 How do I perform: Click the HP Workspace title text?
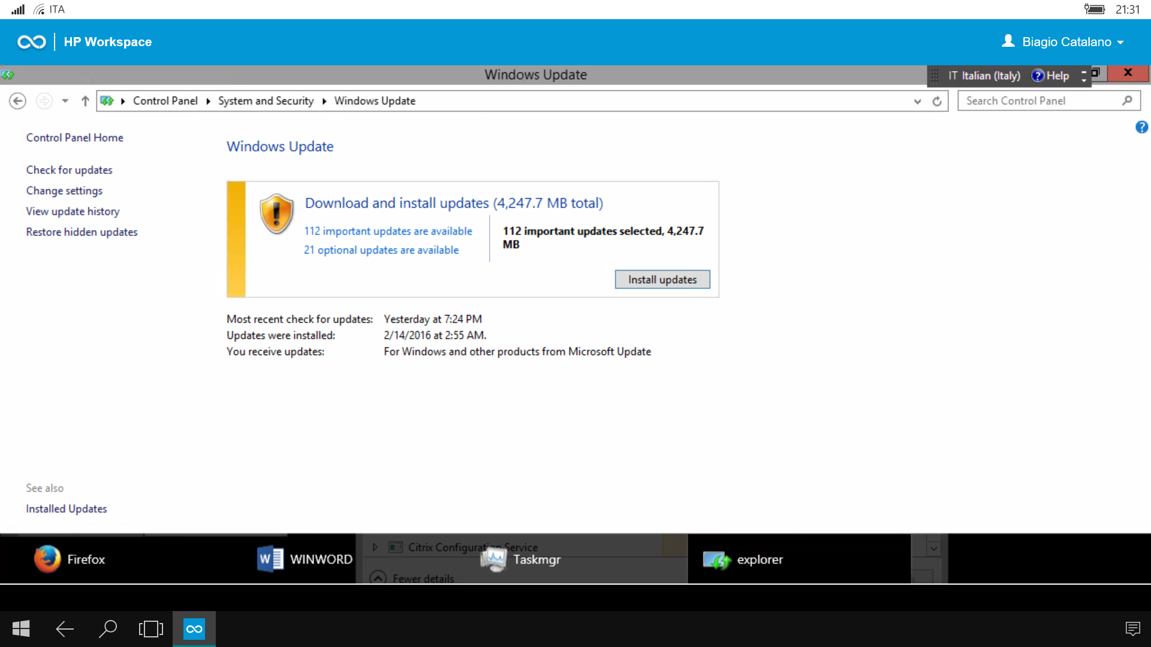(108, 42)
